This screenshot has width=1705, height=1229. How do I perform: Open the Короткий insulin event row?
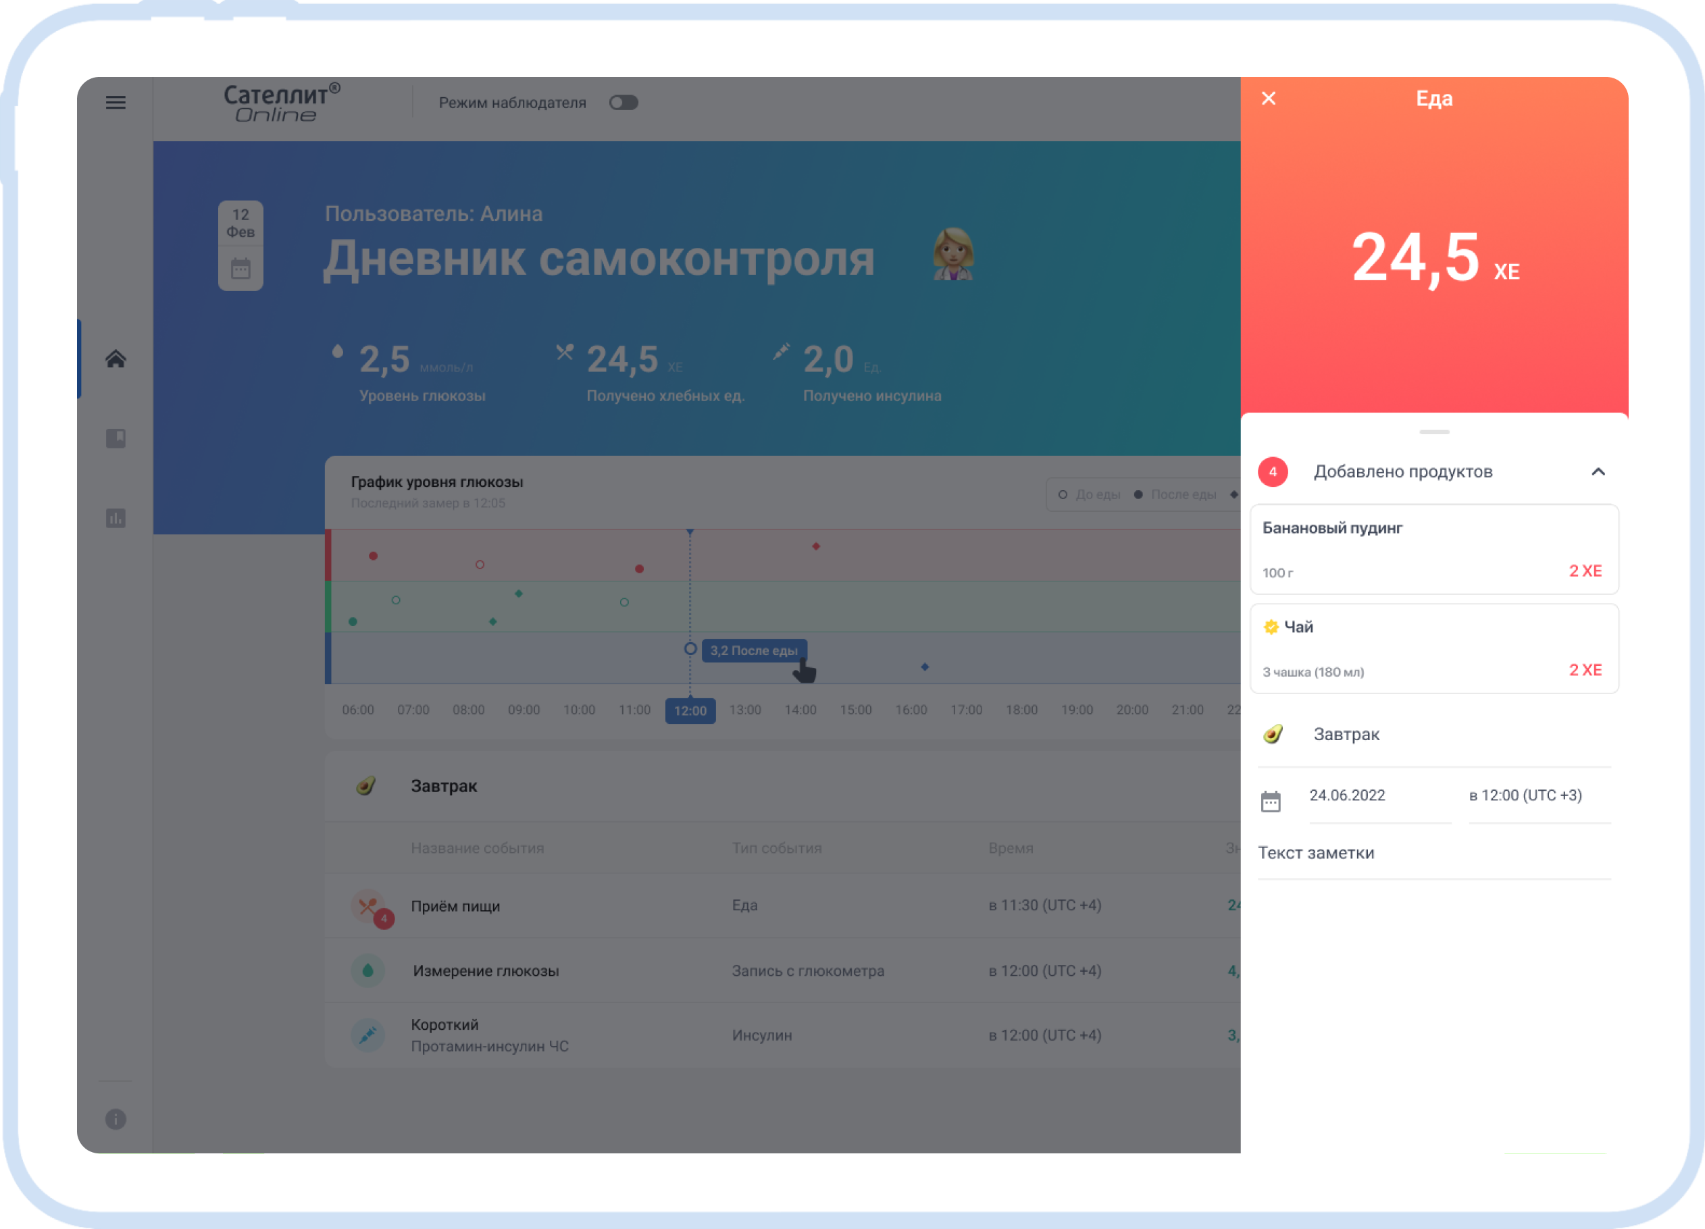(783, 1036)
